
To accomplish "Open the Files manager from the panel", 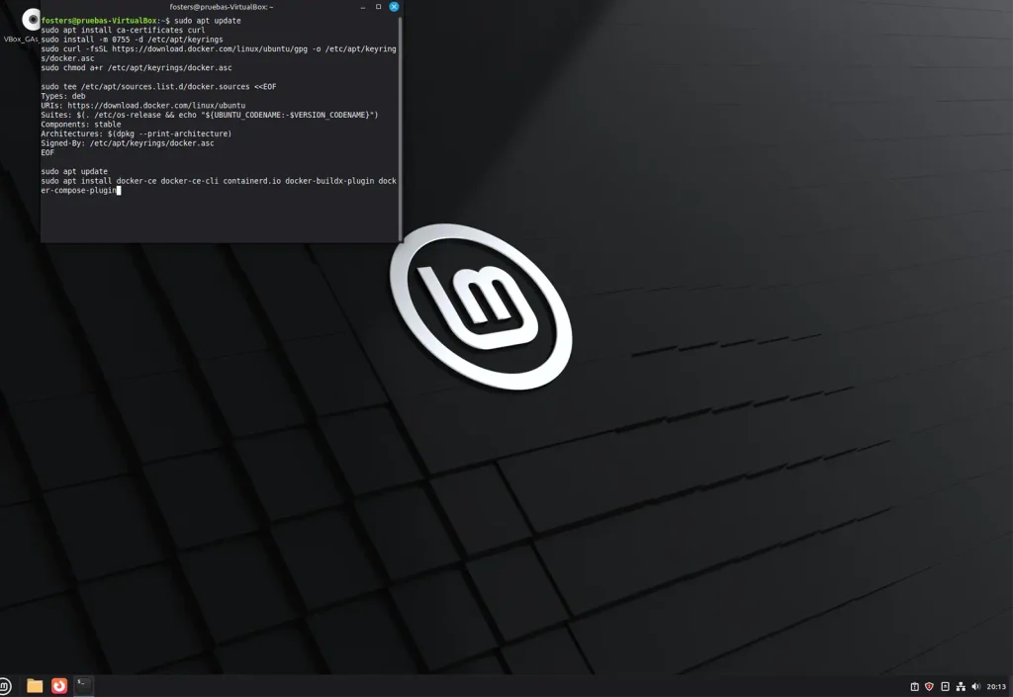I will pyautogui.click(x=35, y=686).
